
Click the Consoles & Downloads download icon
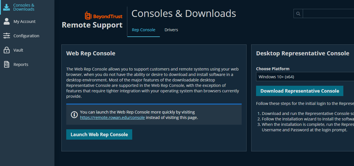6,7
